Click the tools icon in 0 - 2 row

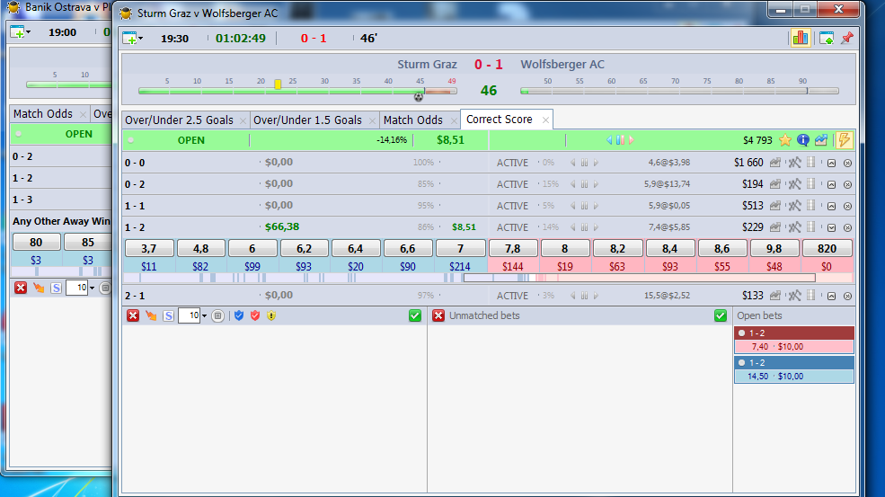click(x=794, y=184)
